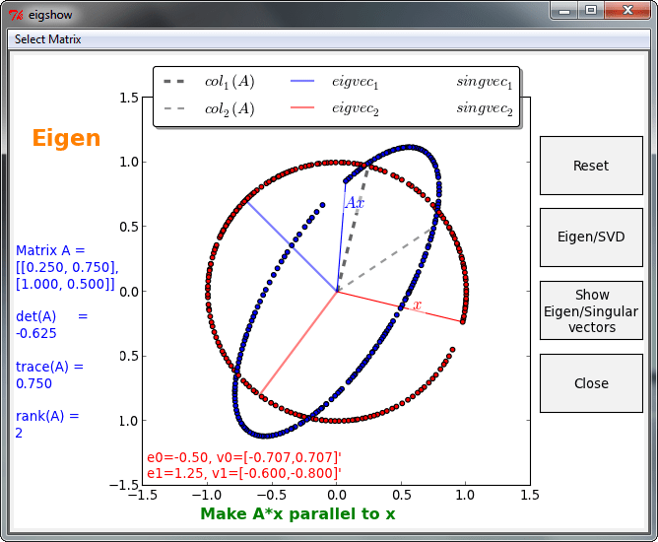This screenshot has width=658, height=542.
Task: Switch mode with the Eigen/SVD button
Action: pos(591,237)
